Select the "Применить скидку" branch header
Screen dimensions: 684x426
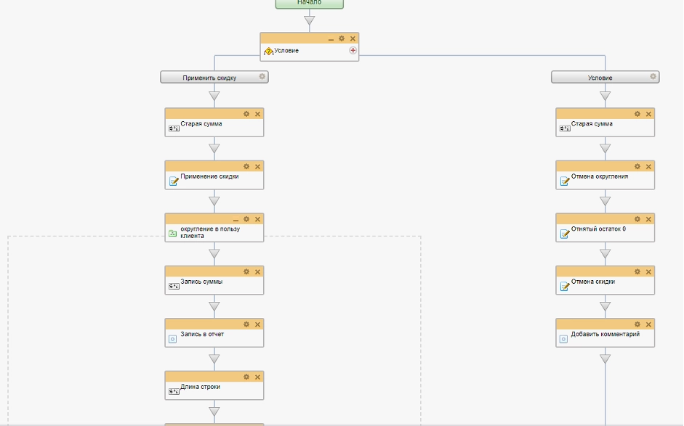click(x=209, y=77)
